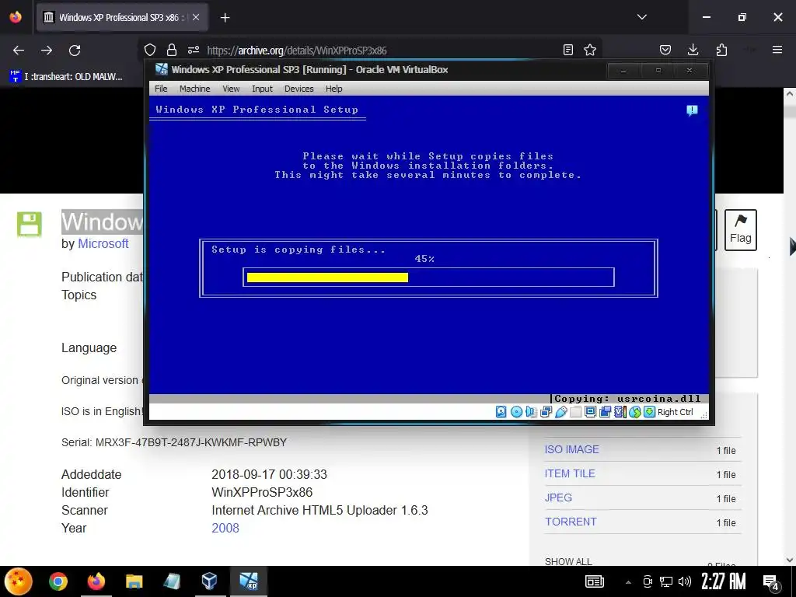
Task: Click the tracking protection shield icon
Action: coord(150,50)
